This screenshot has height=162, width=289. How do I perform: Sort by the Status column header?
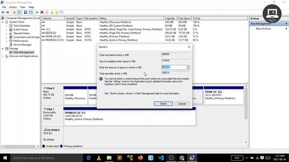click(131, 18)
